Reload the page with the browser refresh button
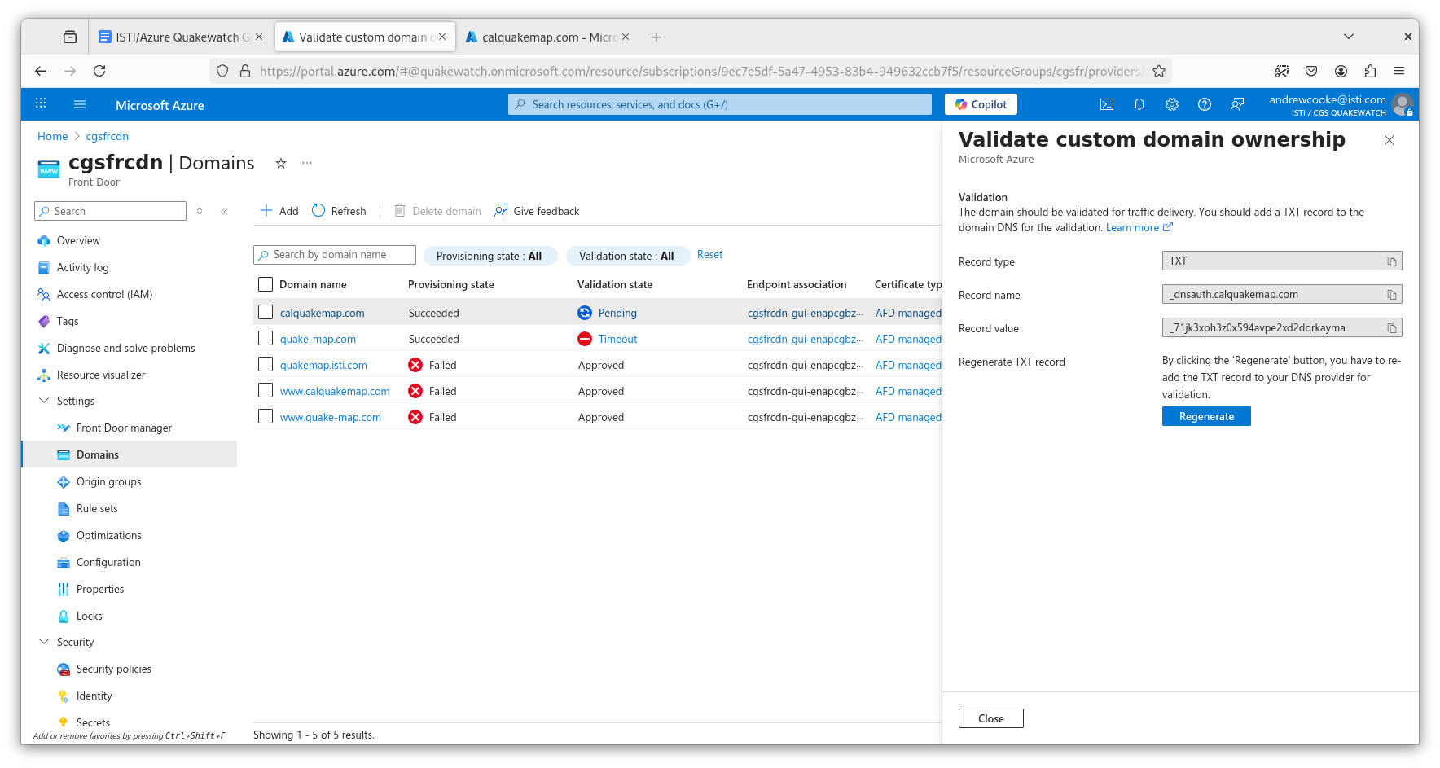 tap(99, 71)
